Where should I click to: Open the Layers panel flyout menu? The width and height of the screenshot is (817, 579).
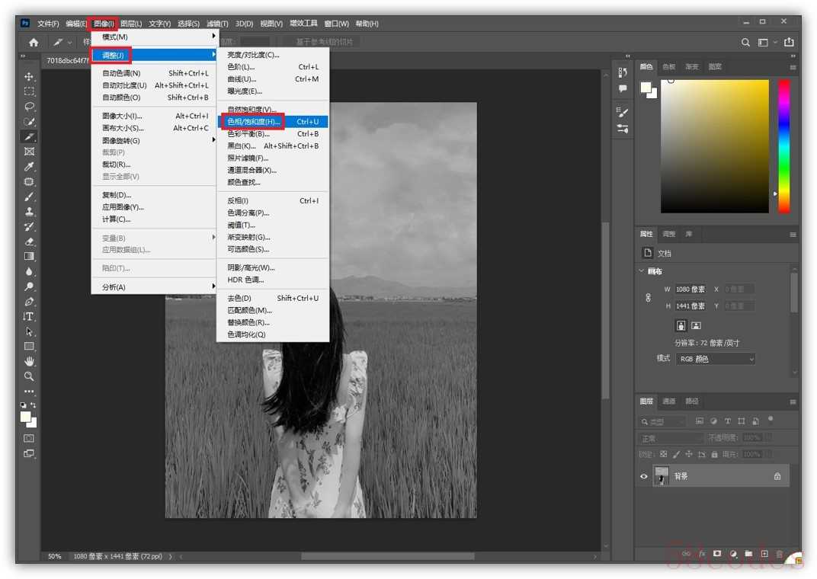coord(793,401)
